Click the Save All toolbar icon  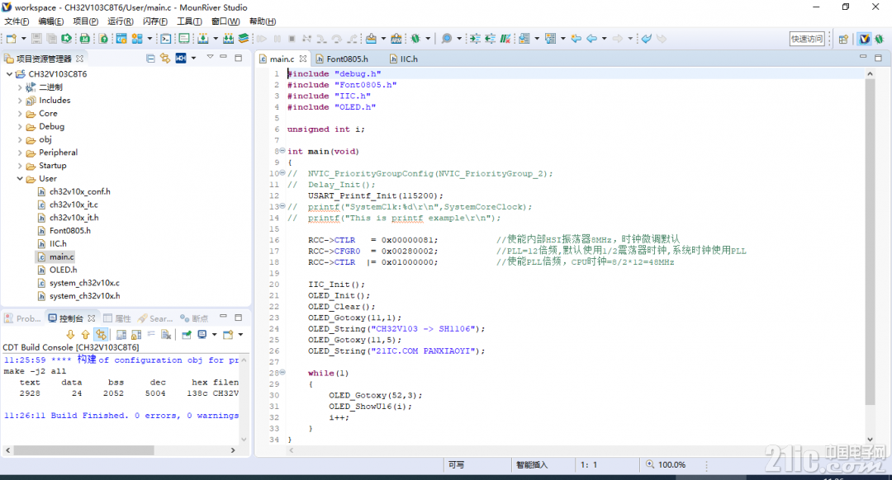[x=51, y=39]
